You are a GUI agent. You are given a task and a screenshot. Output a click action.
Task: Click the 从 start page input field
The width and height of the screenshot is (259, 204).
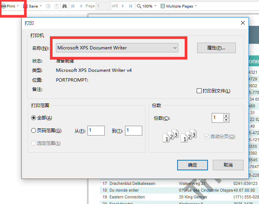coord(96,131)
